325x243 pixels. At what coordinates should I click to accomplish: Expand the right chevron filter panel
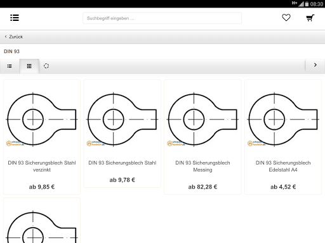coord(315,65)
